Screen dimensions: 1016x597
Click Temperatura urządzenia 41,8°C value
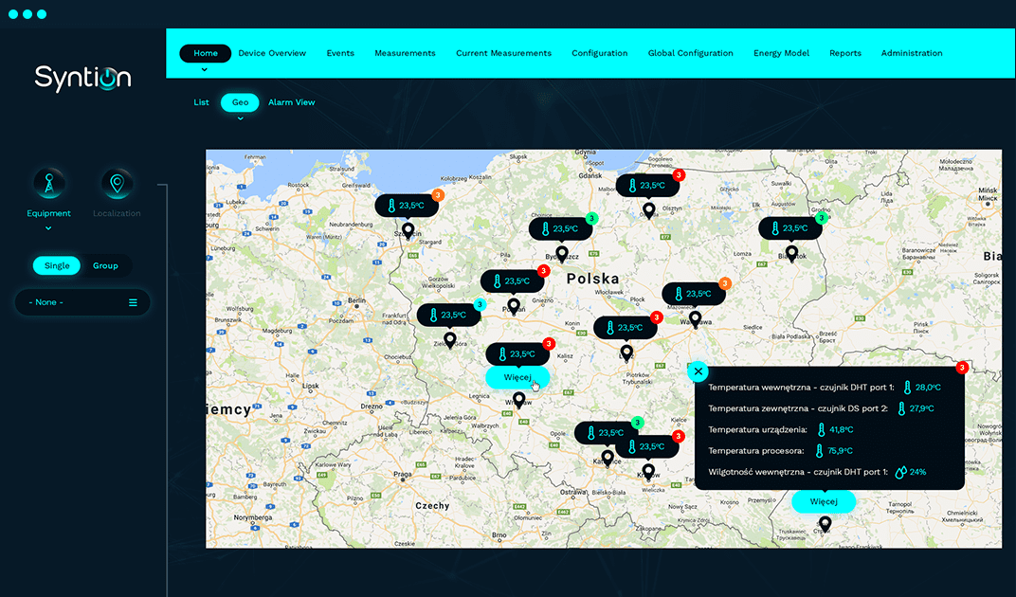pos(841,430)
